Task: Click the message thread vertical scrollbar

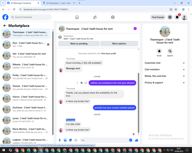Action: coord(138,103)
